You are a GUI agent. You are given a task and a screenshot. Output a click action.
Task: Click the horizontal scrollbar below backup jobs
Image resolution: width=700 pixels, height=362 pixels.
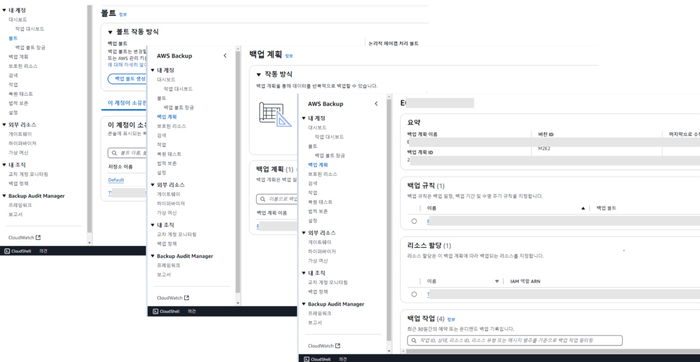coord(553,351)
